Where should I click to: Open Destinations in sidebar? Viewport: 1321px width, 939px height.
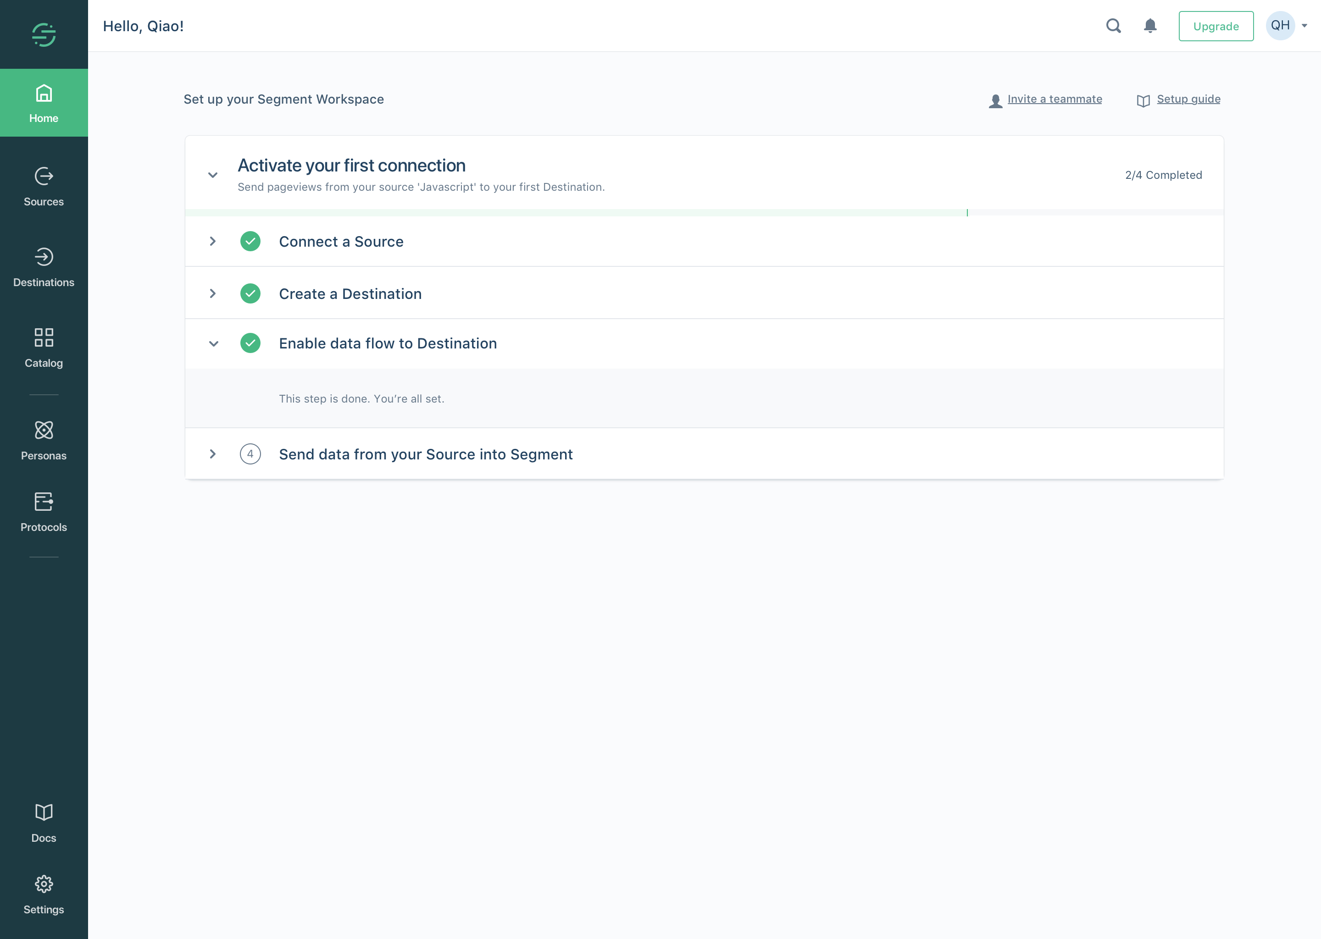tap(44, 267)
